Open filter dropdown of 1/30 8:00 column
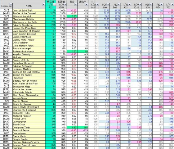Viewport: 174px width, 149px height. click(x=119, y=4)
